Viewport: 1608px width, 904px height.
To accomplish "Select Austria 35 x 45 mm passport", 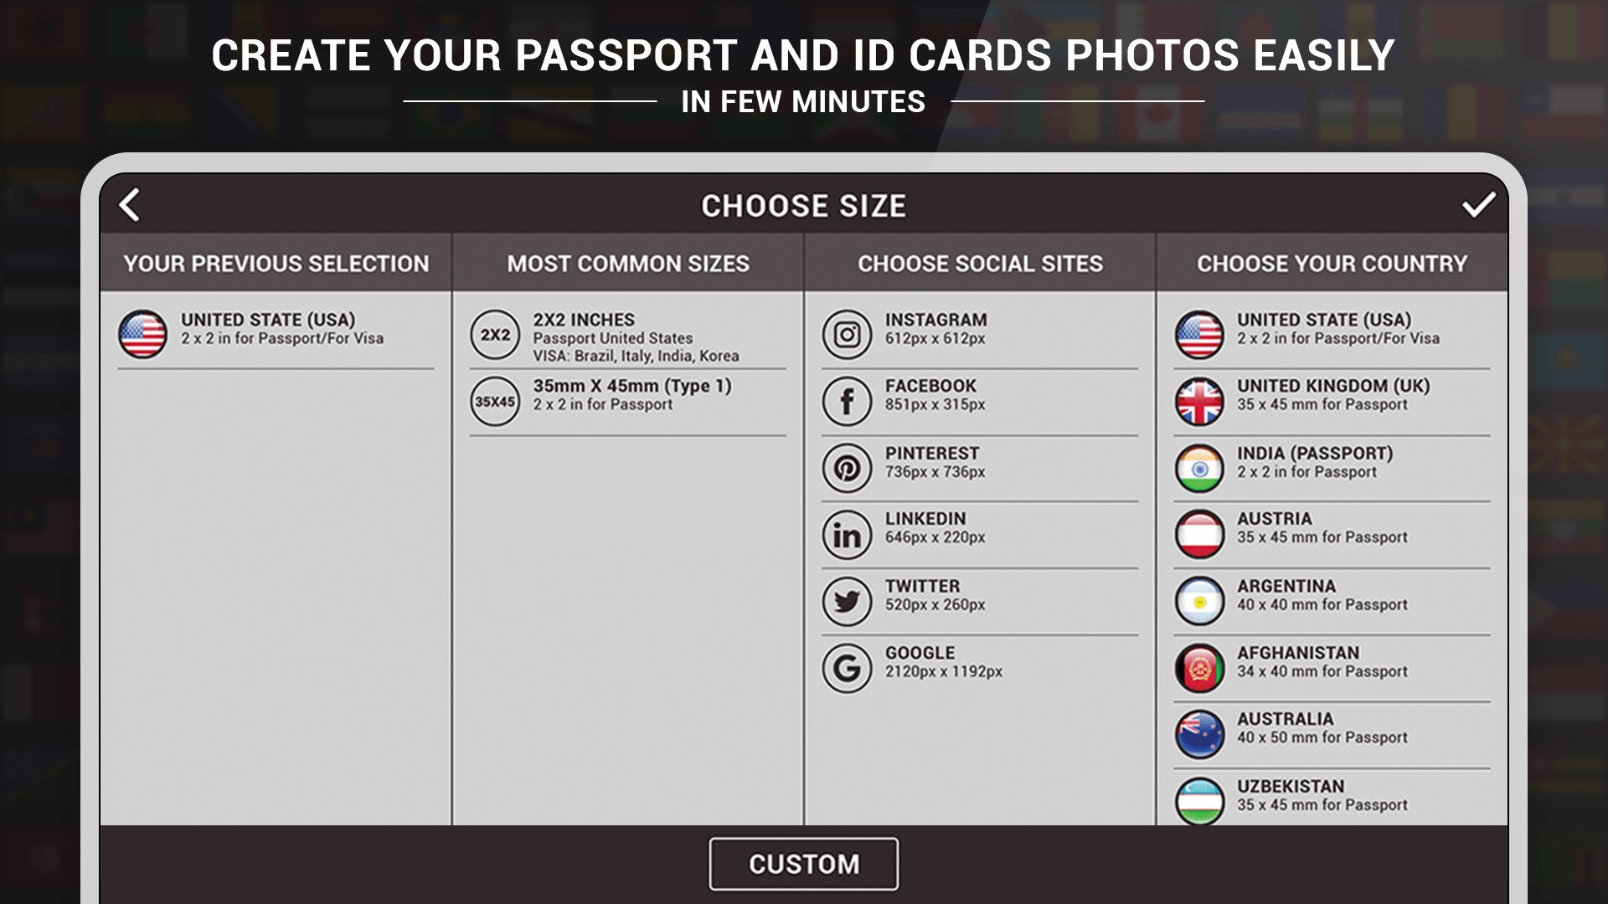I will point(1322,528).
